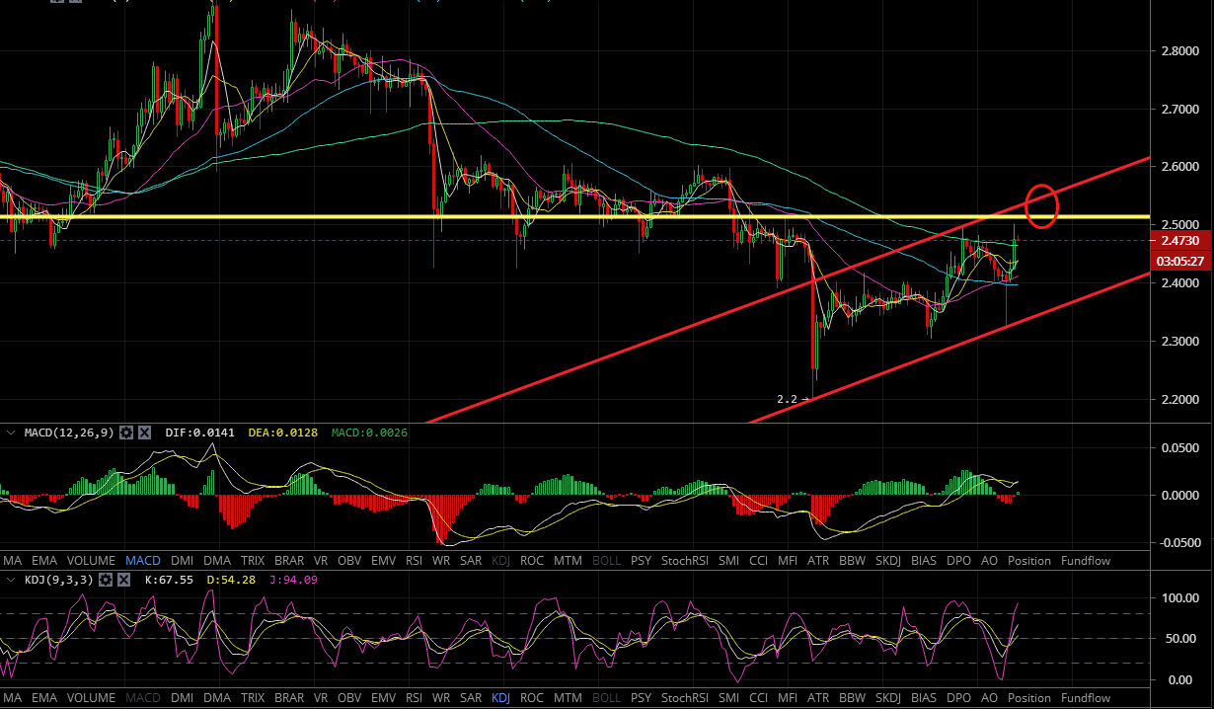Image resolution: width=1214 pixels, height=709 pixels.
Task: Switch KDJ panel to TRIX indicator
Action: [x=253, y=697]
